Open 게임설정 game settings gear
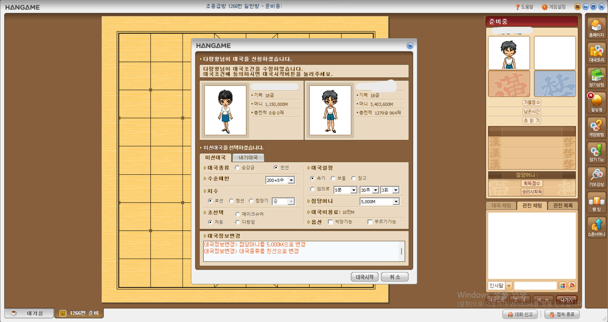This screenshot has width=608, height=322. [554, 7]
